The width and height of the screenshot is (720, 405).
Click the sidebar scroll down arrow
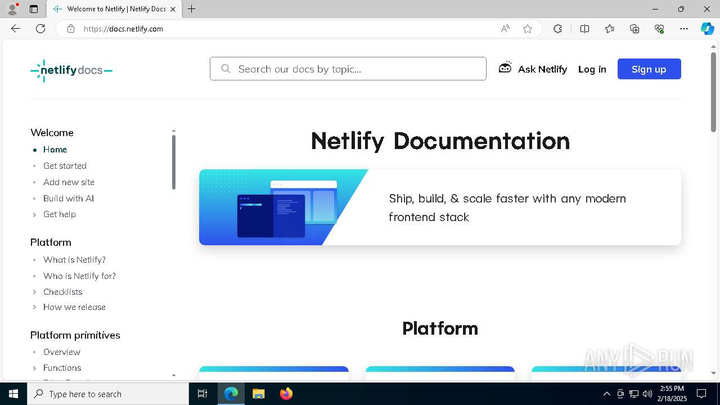click(174, 375)
